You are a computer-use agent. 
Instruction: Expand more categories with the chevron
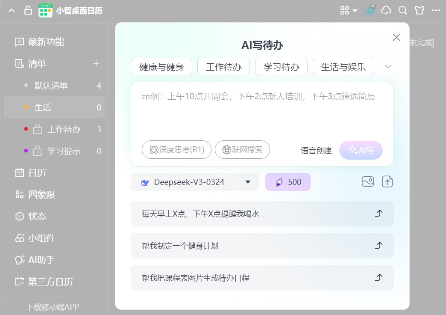click(388, 66)
